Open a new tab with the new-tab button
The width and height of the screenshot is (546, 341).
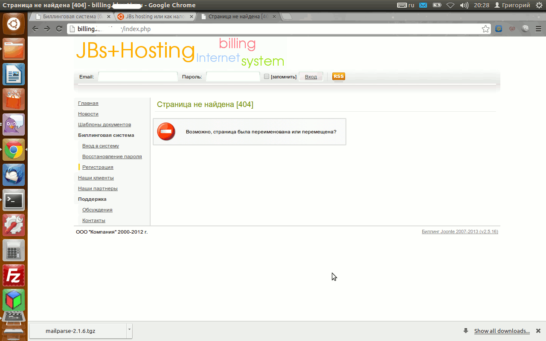point(287,17)
